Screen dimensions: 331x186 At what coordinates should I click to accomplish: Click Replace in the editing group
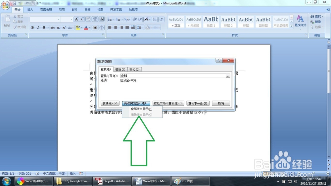click(x=316, y=22)
